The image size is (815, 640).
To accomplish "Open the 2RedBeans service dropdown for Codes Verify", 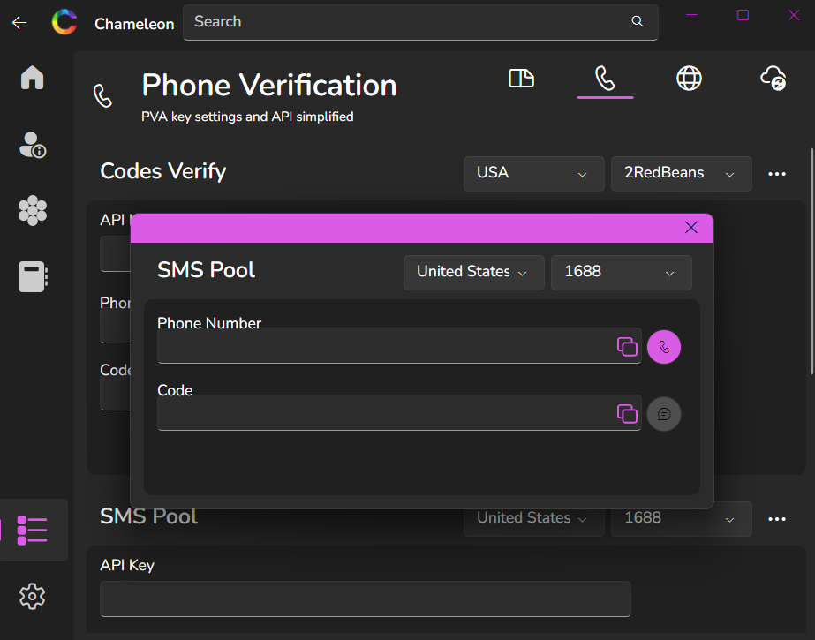I will [x=681, y=174].
